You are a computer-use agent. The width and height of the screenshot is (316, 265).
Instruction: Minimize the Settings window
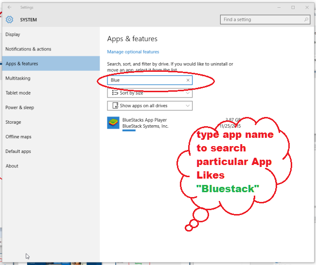click(x=279, y=7)
